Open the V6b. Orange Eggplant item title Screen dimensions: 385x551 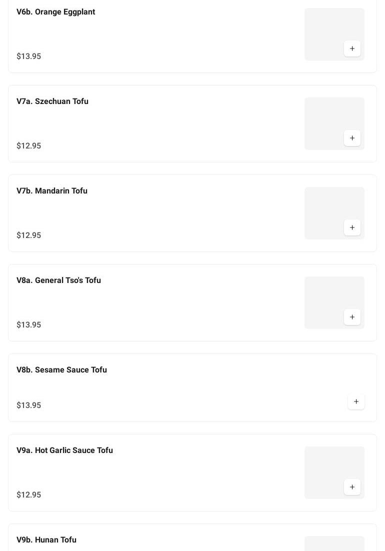[x=55, y=12]
